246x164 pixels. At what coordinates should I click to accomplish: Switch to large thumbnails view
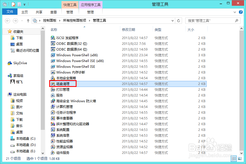239,159
